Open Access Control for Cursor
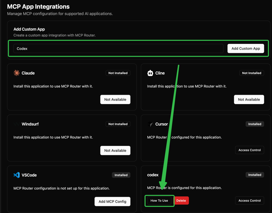The height and width of the screenshot is (213, 272). click(250, 150)
